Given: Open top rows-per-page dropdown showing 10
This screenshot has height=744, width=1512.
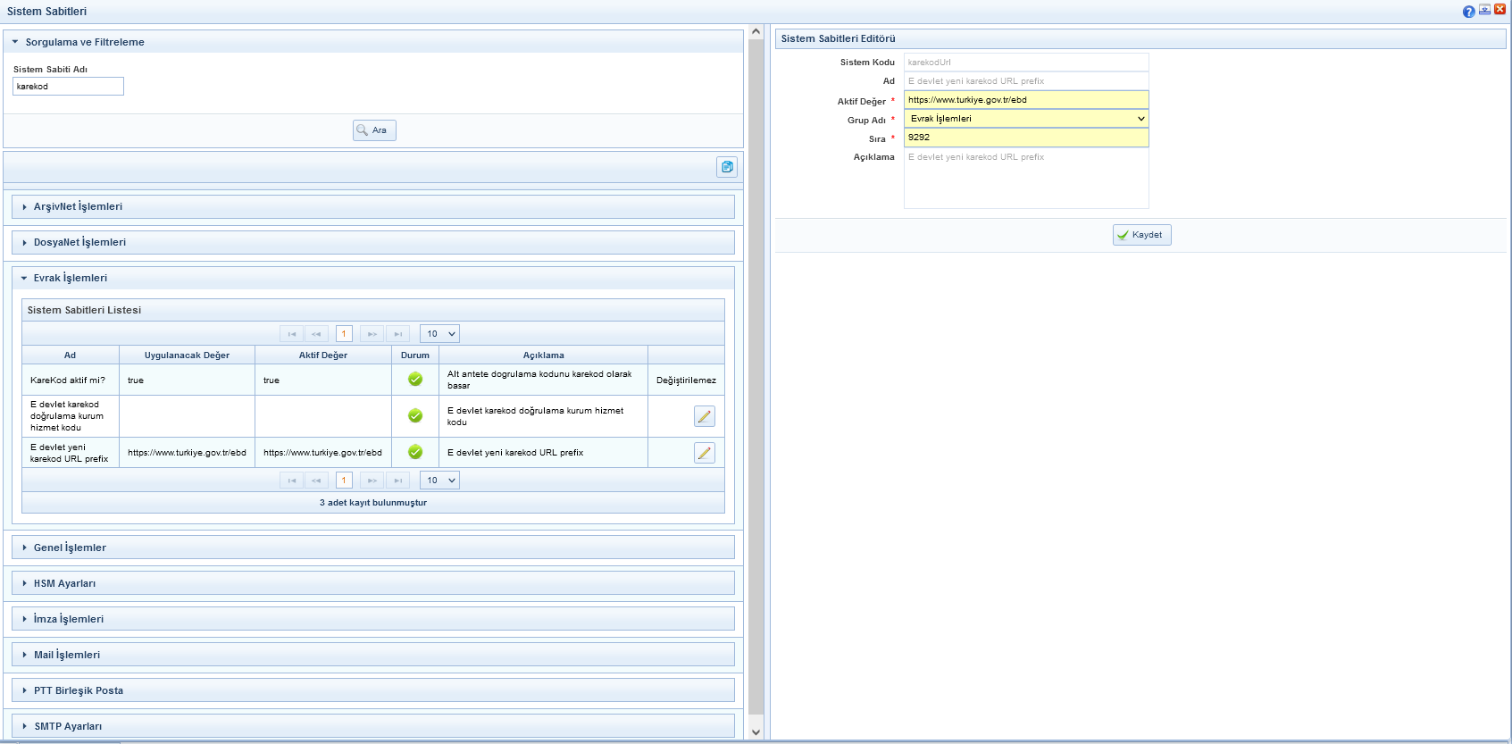Looking at the screenshot, I should click(x=439, y=334).
